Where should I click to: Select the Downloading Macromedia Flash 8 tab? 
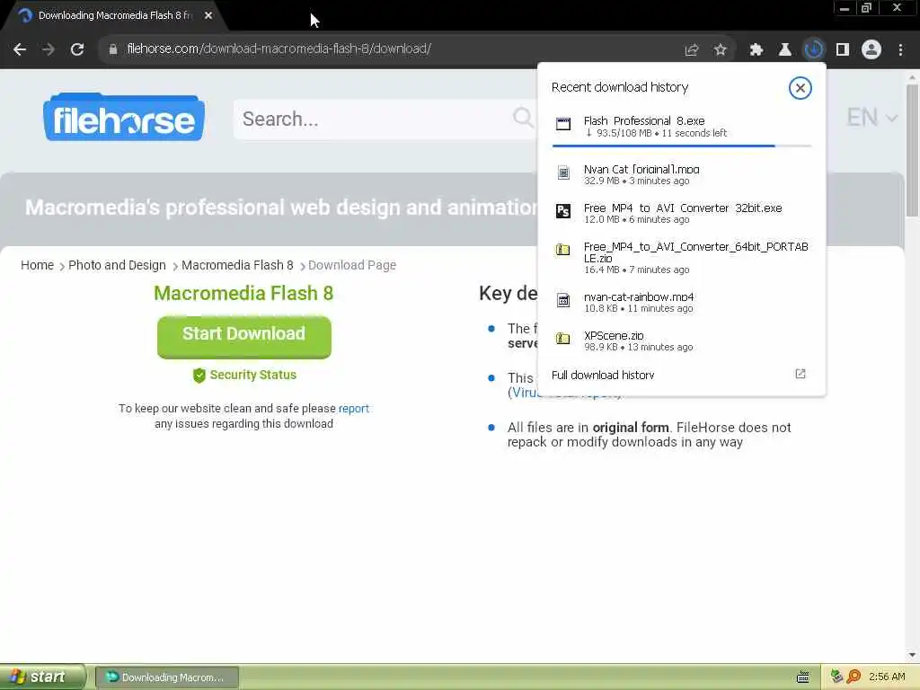pos(114,16)
